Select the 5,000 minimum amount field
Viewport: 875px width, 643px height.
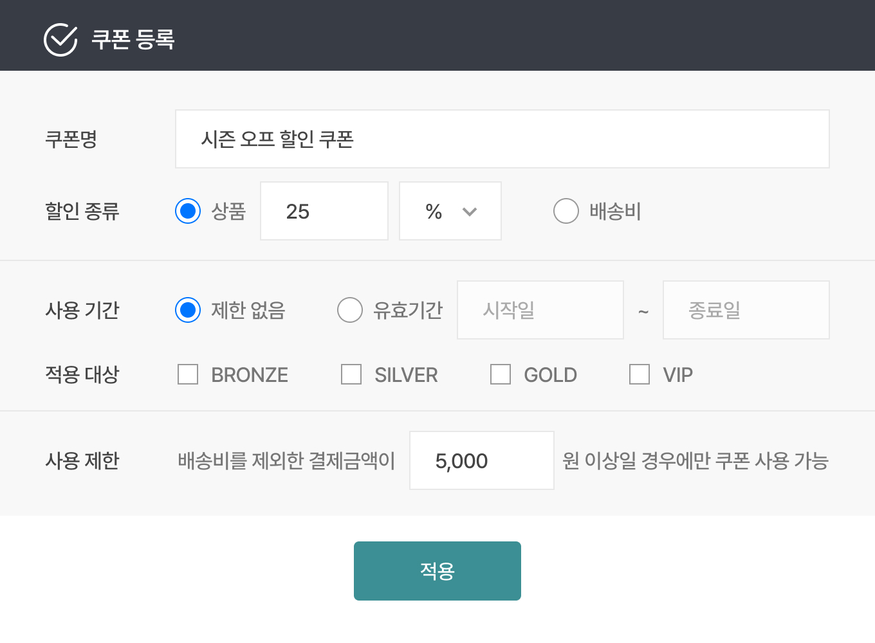tap(481, 460)
